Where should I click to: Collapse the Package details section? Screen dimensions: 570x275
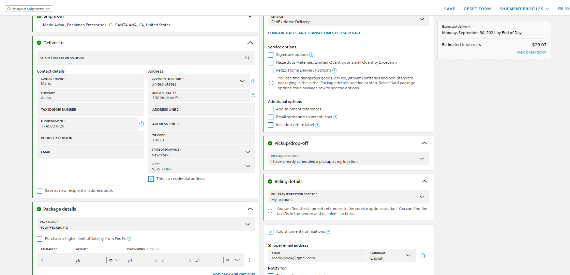tap(250, 209)
